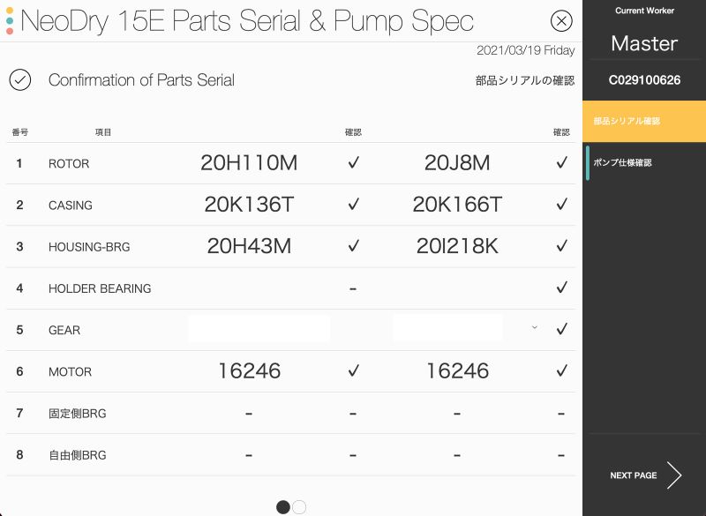Click the ROTOR item label
The height and width of the screenshot is (516, 706).
69,164
